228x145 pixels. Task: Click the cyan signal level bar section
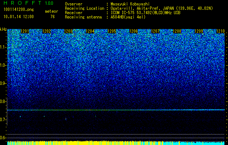194,143
